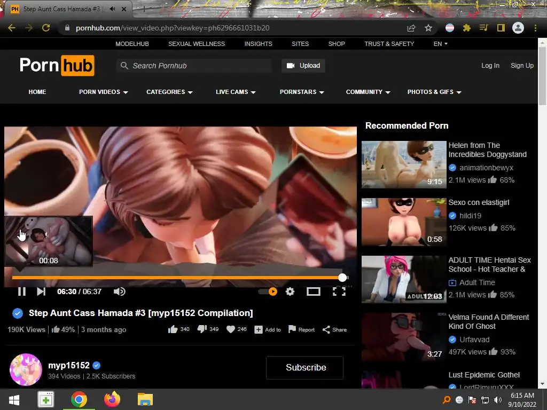Open the SHOP top link
Viewport: 547px width, 410px height.
[x=337, y=44]
